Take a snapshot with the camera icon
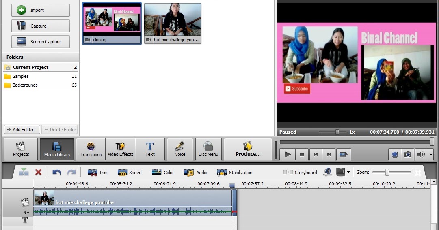Image resolution: width=439 pixels, height=230 pixels. (408, 154)
